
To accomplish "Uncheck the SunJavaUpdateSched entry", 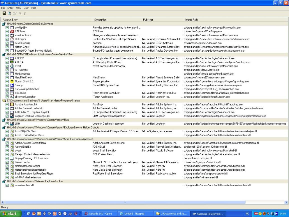I will pyautogui.click(x=7, y=89).
